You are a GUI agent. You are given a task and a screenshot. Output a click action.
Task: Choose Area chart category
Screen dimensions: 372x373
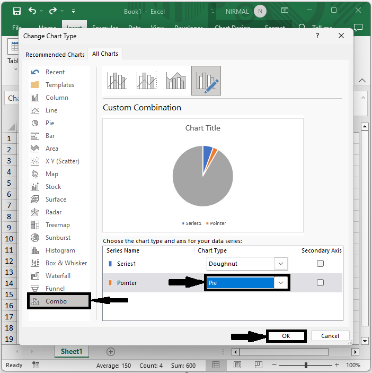pyautogui.click(x=59, y=149)
